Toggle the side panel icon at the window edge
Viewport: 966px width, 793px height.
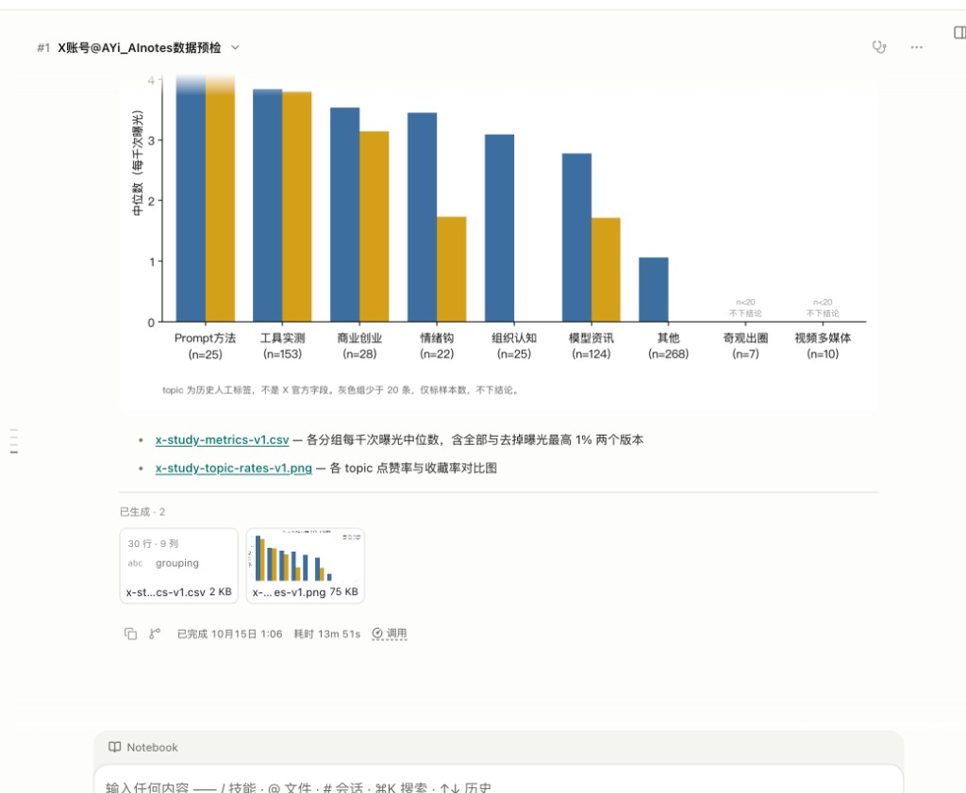point(959,32)
